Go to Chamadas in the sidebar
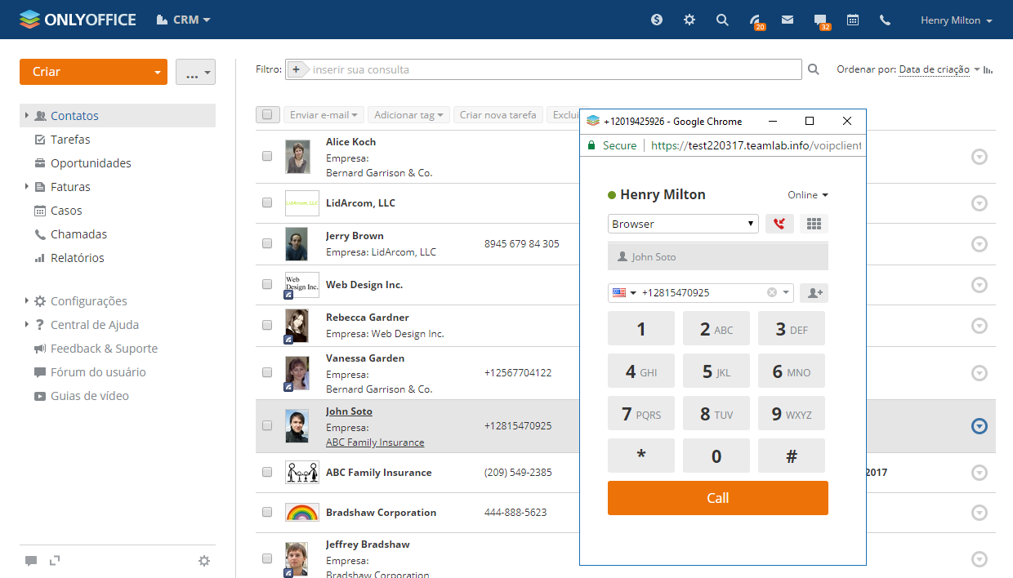This screenshot has height=578, width=1013. click(x=78, y=234)
